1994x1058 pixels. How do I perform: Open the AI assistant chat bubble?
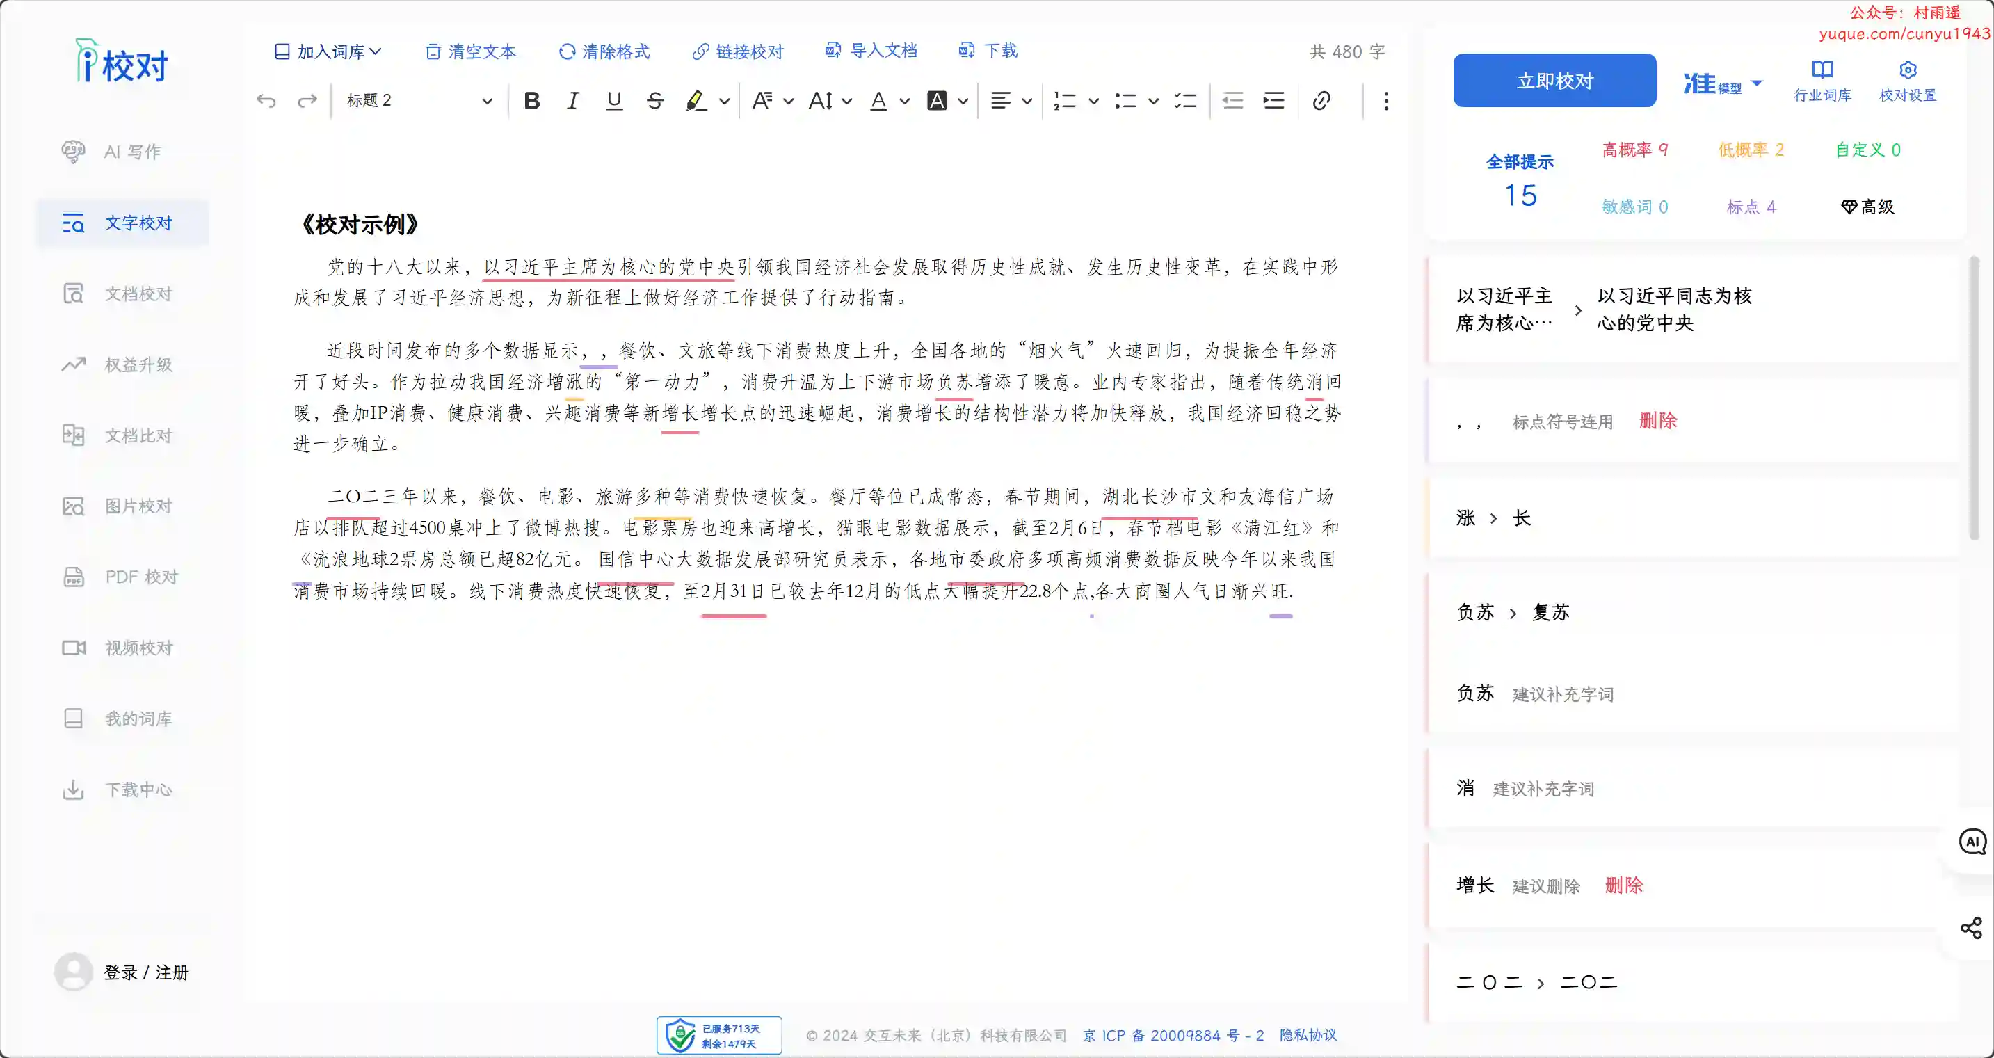click(1972, 842)
